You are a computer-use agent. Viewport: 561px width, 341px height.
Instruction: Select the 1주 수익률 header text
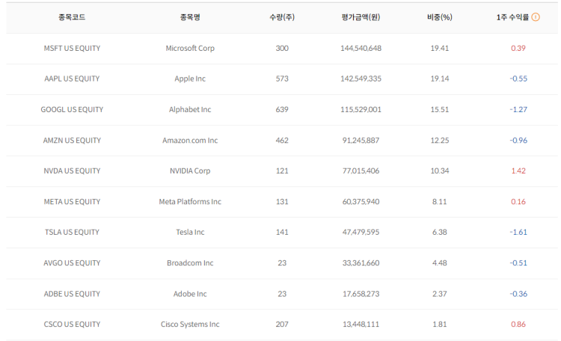[x=512, y=17]
